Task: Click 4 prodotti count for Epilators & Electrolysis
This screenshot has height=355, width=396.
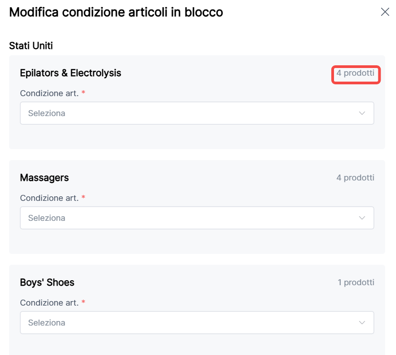Action: pyautogui.click(x=355, y=73)
